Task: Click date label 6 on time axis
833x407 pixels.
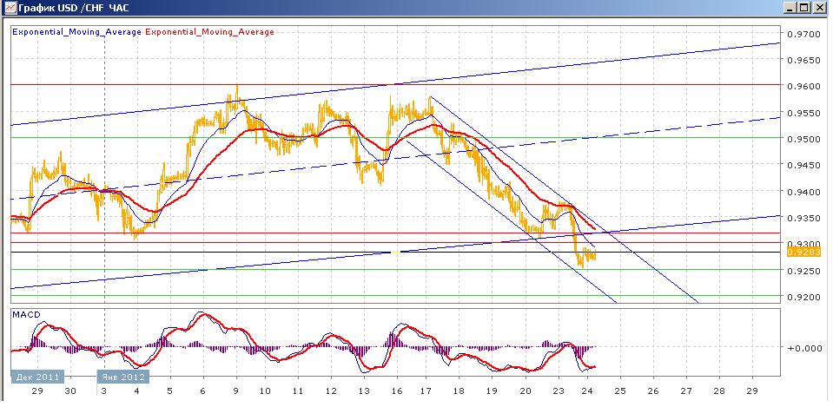Action: point(203,391)
